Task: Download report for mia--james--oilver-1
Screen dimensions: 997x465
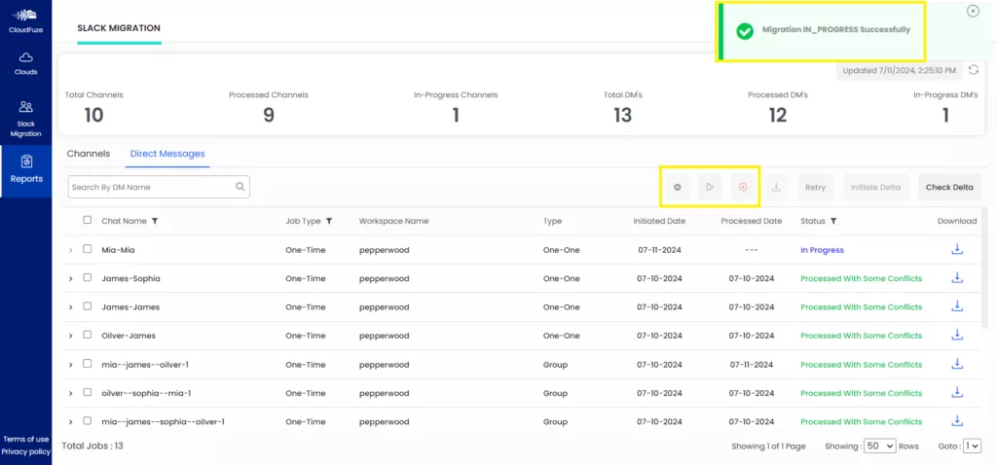Action: (x=957, y=364)
